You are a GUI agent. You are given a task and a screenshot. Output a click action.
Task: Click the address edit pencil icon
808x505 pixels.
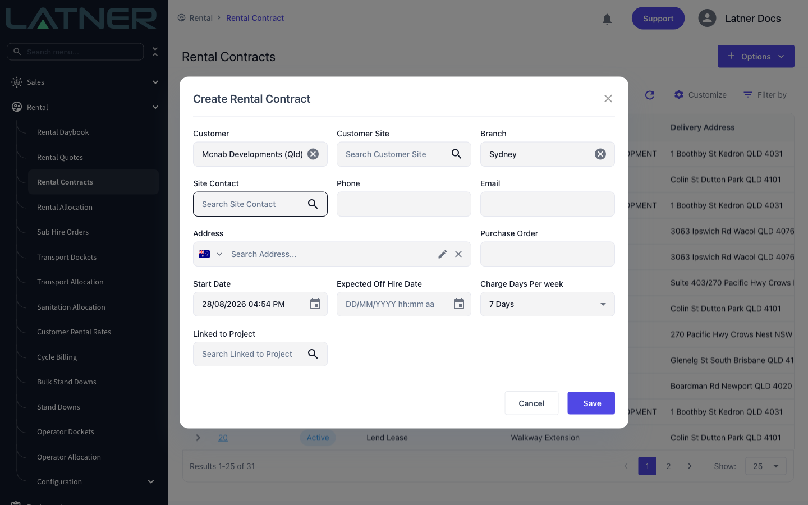tap(443, 254)
